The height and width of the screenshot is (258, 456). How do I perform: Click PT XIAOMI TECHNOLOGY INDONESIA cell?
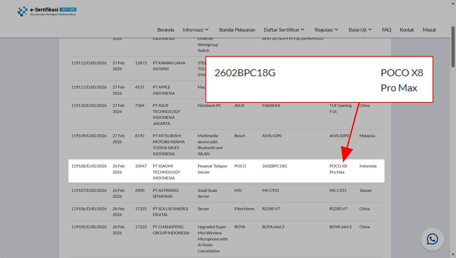point(167,172)
